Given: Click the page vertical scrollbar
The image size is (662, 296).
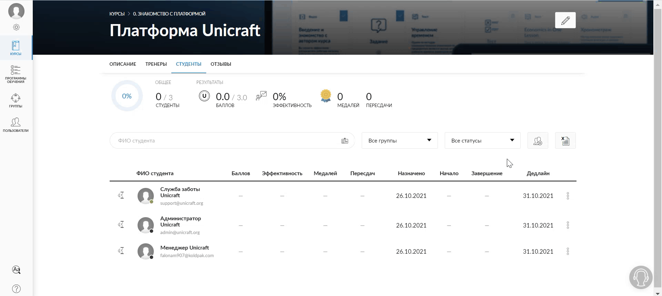Looking at the screenshot, I should point(658,148).
